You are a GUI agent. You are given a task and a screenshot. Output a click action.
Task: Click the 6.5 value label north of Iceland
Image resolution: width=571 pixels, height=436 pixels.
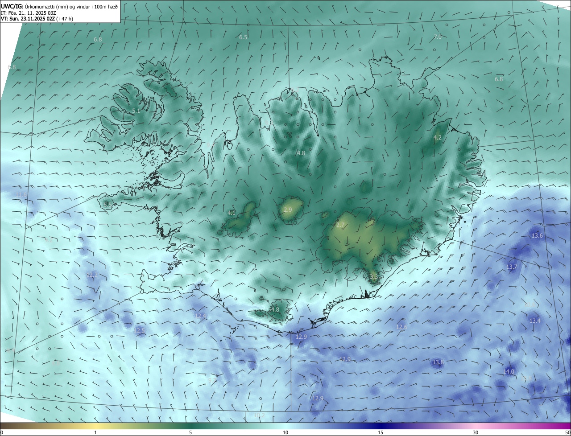tap(243, 37)
